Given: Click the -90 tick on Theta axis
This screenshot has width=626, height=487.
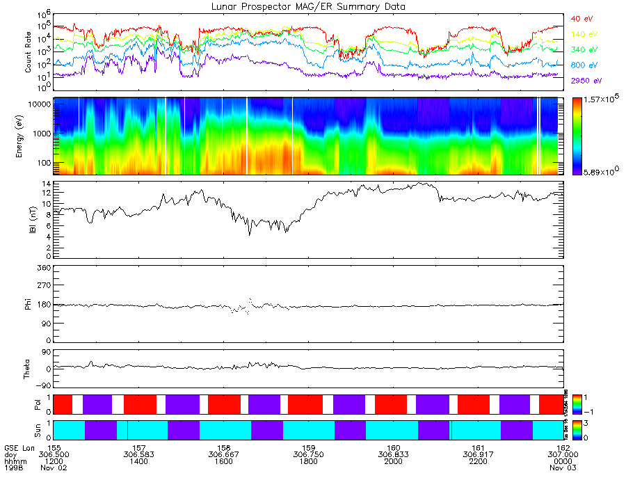Looking at the screenshot, I should coord(44,385).
